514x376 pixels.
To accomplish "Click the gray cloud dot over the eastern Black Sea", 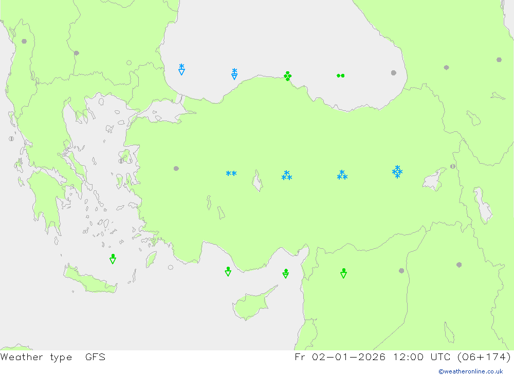I will (394, 73).
